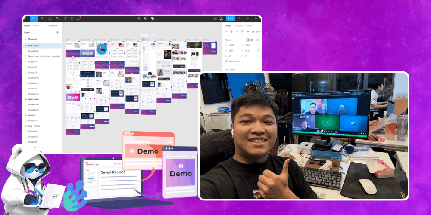431x215 pixels.
Task: Select the Hand tool
Action: (72, 18)
